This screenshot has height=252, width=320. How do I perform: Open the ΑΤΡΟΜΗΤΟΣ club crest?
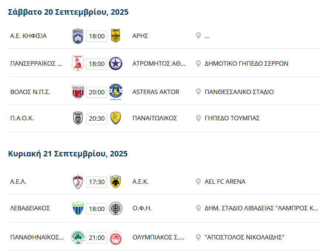(x=115, y=62)
